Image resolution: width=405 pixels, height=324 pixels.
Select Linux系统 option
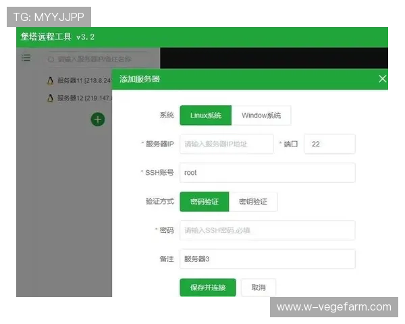point(206,115)
